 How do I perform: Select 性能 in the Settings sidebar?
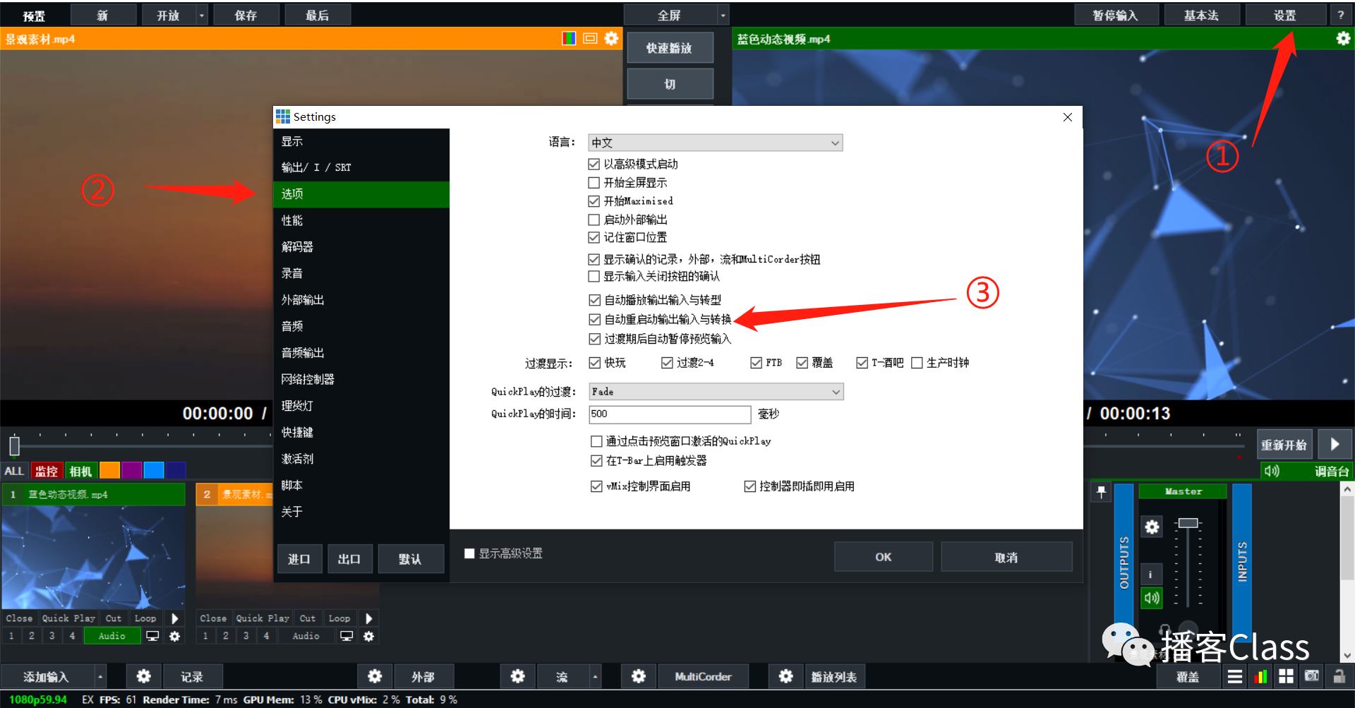[x=293, y=220]
